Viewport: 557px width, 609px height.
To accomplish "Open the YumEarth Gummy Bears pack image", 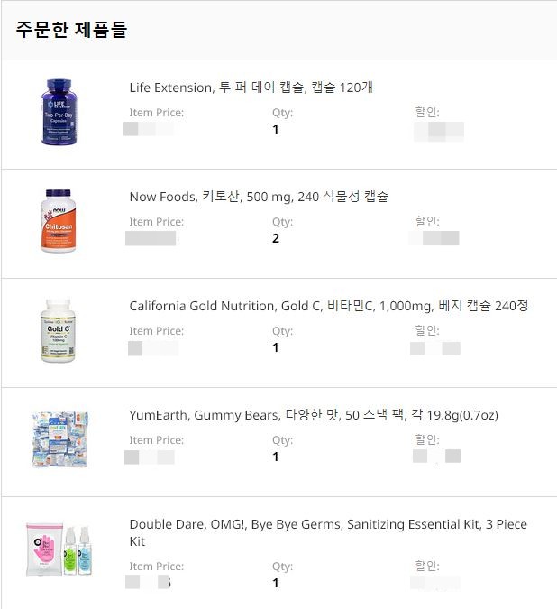I will pyautogui.click(x=59, y=439).
